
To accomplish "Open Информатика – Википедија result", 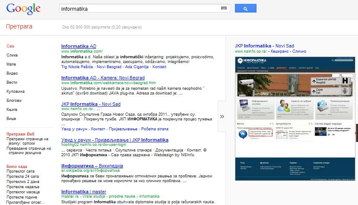I will [92, 166].
